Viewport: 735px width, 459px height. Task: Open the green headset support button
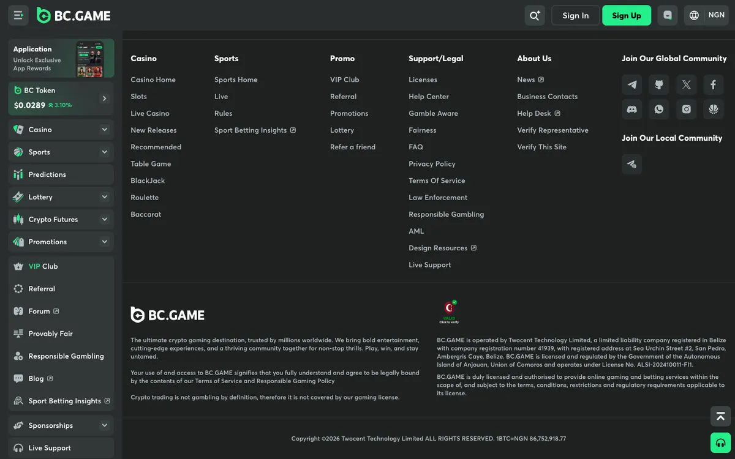click(x=720, y=442)
